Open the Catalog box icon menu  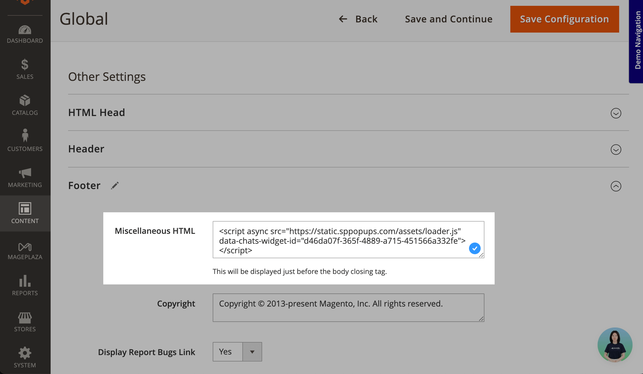[25, 101]
